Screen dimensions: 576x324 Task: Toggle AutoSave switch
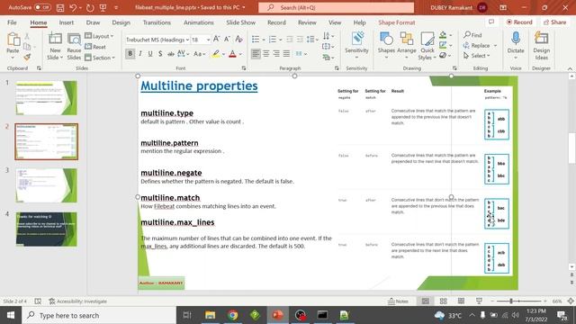pyautogui.click(x=42, y=7)
